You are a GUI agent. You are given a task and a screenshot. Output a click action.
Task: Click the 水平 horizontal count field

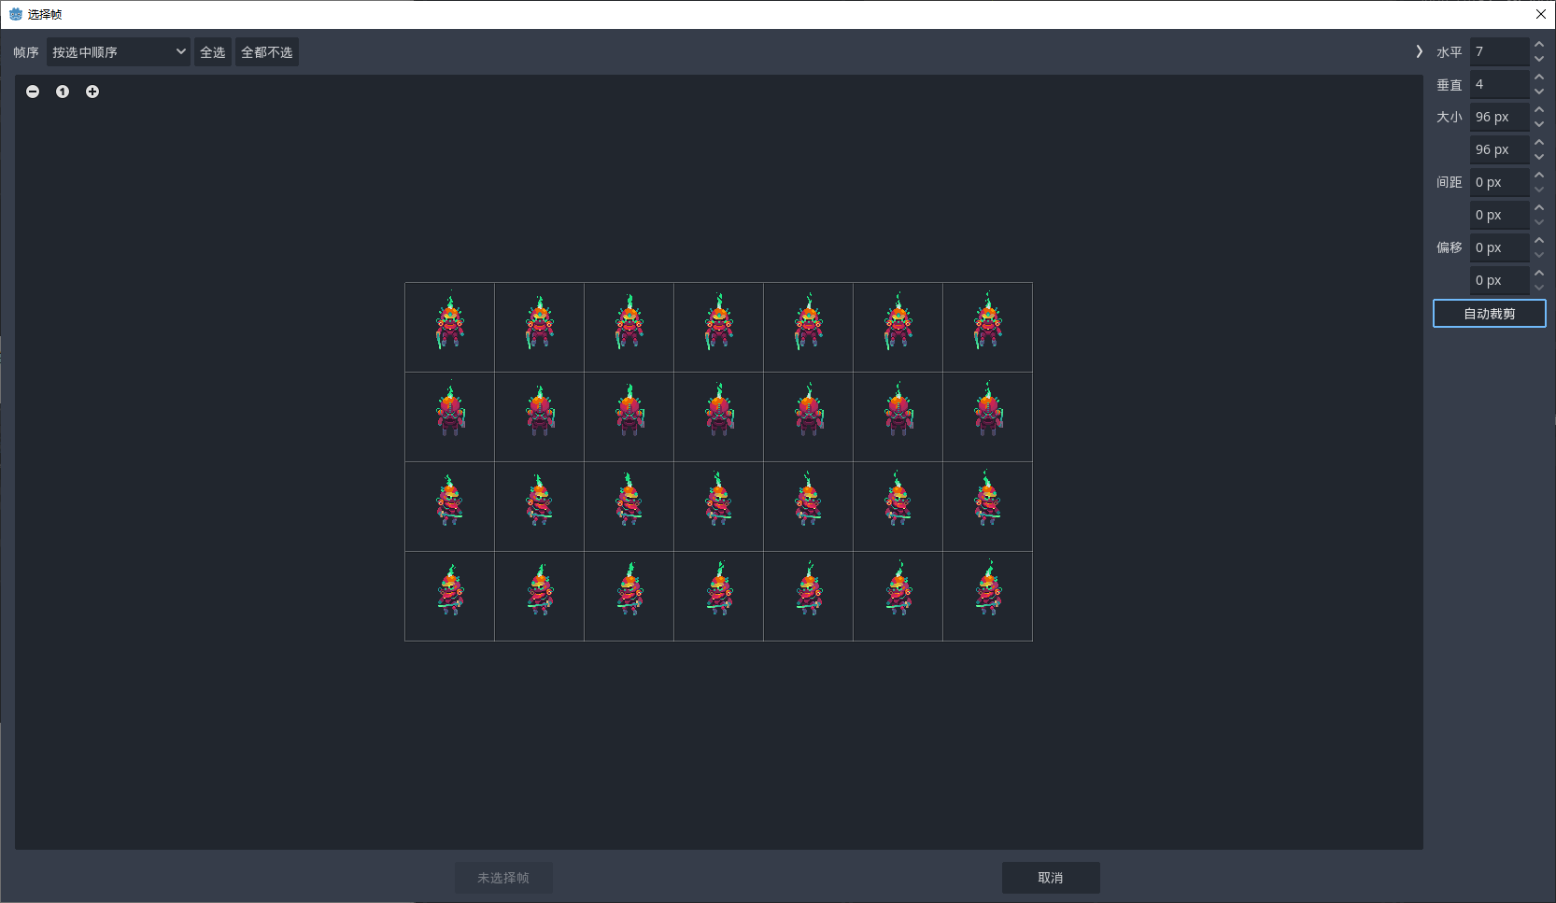coord(1499,51)
